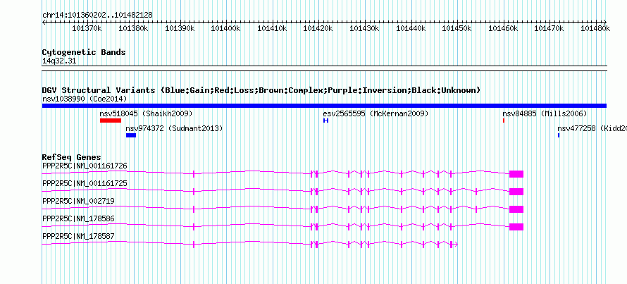
Task: Click the last exon block of NM_001161726
Action: point(516,173)
